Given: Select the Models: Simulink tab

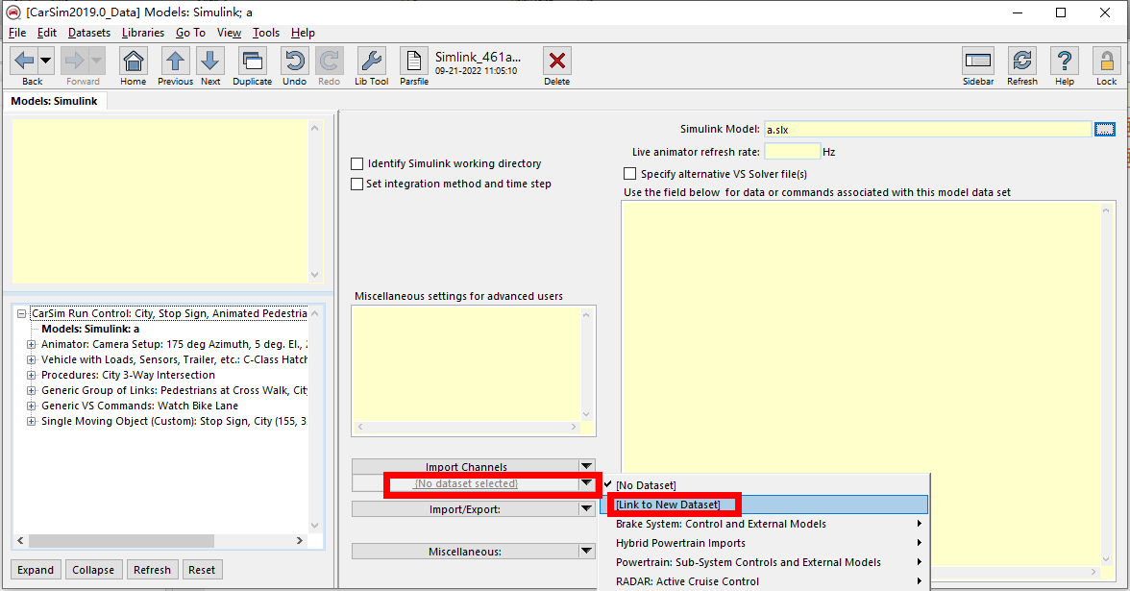Looking at the screenshot, I should coord(54,101).
